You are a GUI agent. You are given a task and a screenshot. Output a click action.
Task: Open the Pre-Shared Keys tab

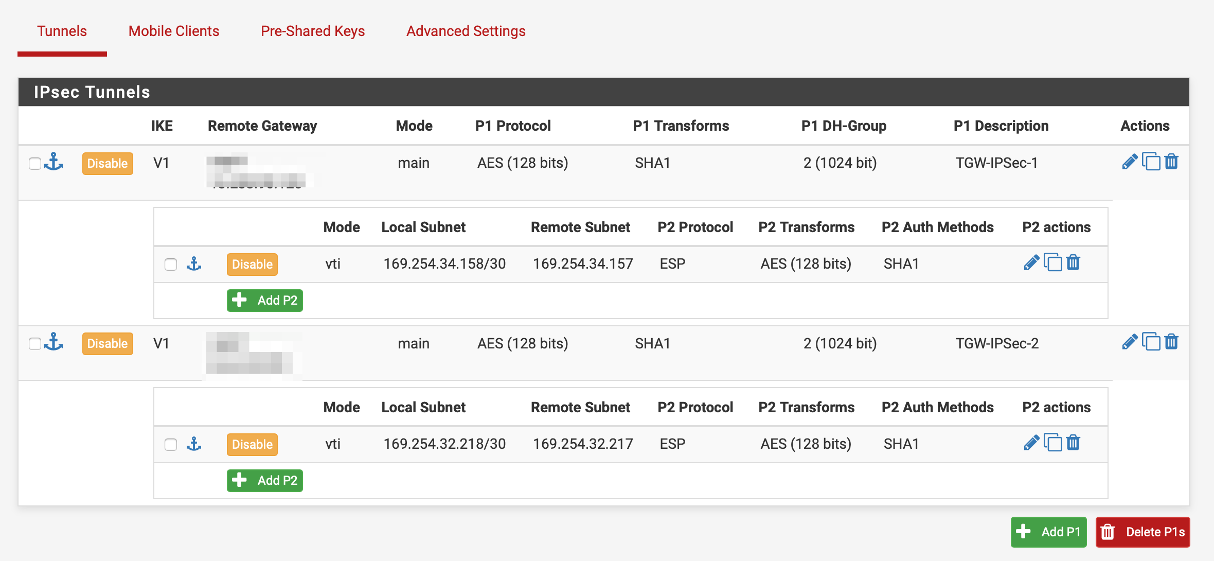click(313, 31)
